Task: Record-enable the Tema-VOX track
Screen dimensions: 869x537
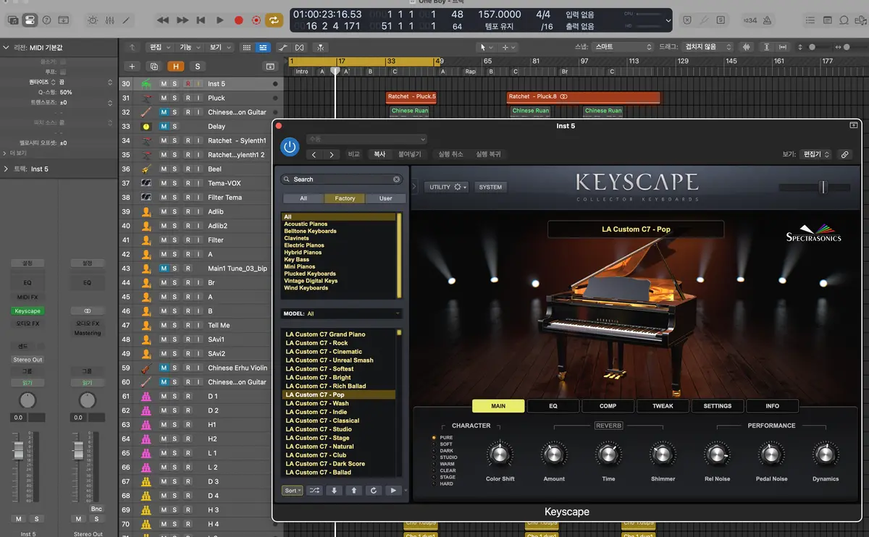Action: (188, 183)
